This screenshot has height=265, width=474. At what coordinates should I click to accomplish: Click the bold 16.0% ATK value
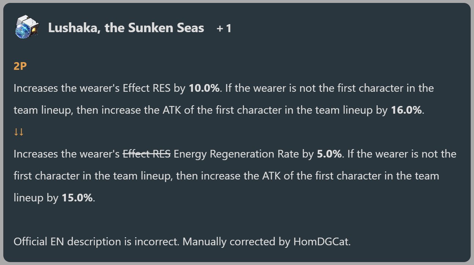click(407, 110)
